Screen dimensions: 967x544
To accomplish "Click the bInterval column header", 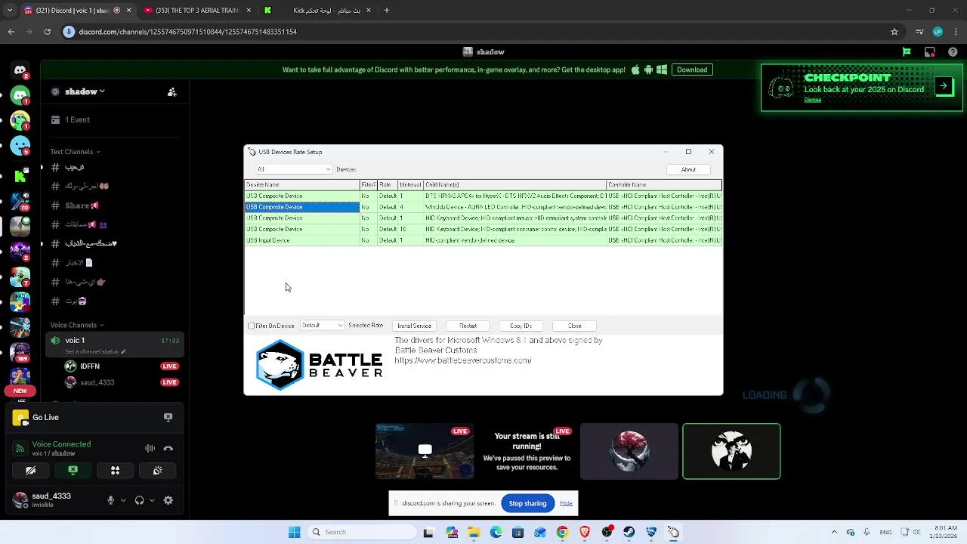I will tap(410, 184).
